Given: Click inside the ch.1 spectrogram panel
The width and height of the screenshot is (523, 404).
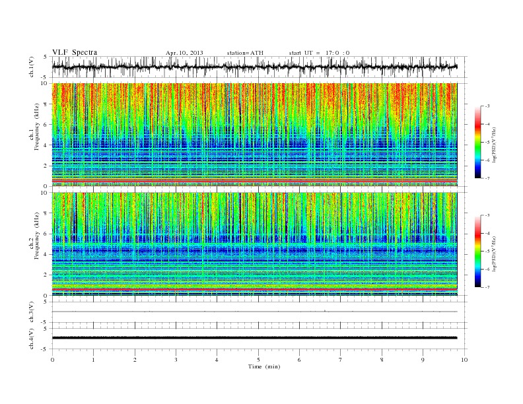Looking at the screenshot, I should coord(254,135).
